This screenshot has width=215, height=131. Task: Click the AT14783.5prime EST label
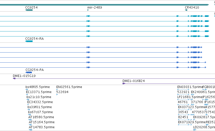42,127
